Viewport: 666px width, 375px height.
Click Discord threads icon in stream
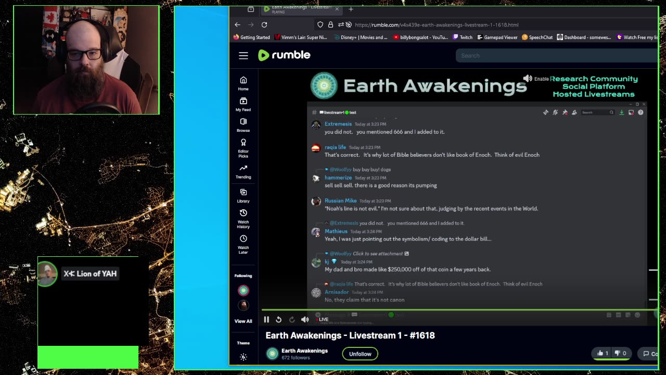546,113
